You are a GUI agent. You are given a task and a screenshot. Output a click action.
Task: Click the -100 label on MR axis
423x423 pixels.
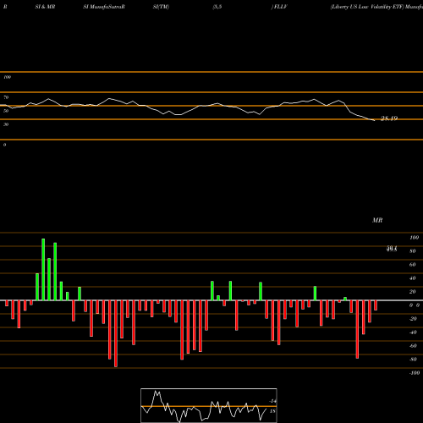[x=415, y=373]
